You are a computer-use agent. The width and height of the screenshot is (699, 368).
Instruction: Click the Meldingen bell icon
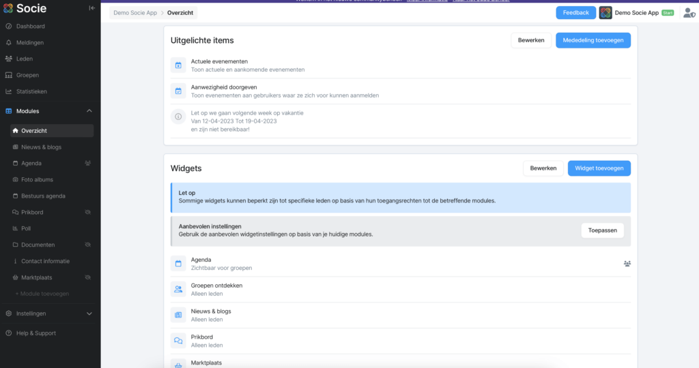(8, 43)
